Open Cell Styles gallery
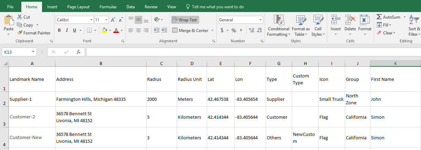The height and width of the screenshot is (150, 421). click(318, 25)
